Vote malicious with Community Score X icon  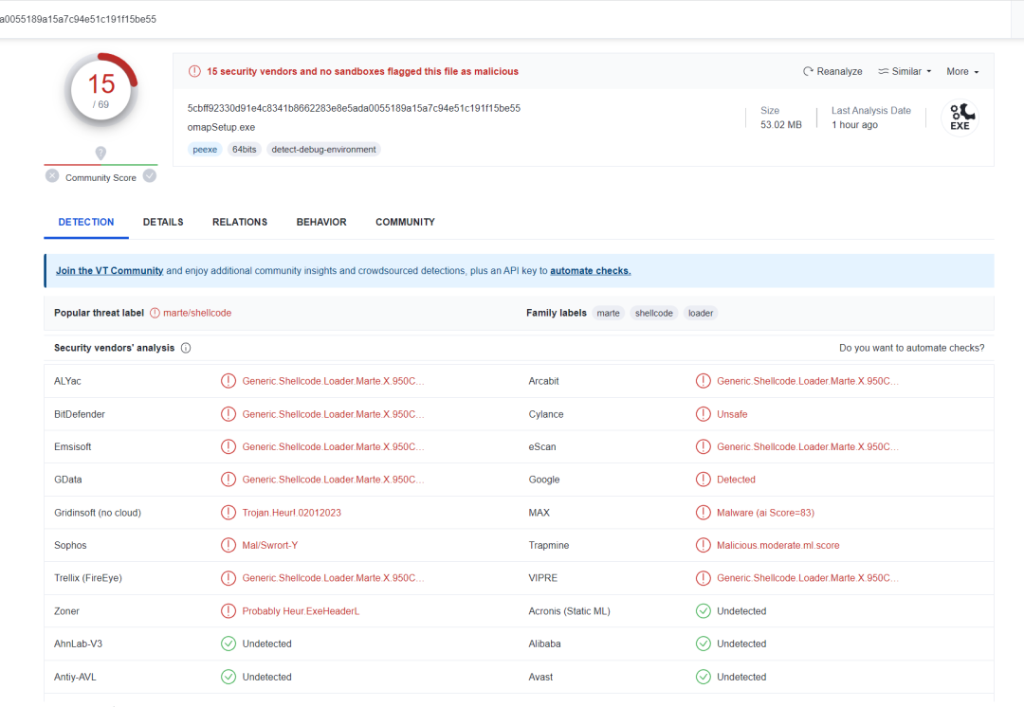click(x=52, y=176)
